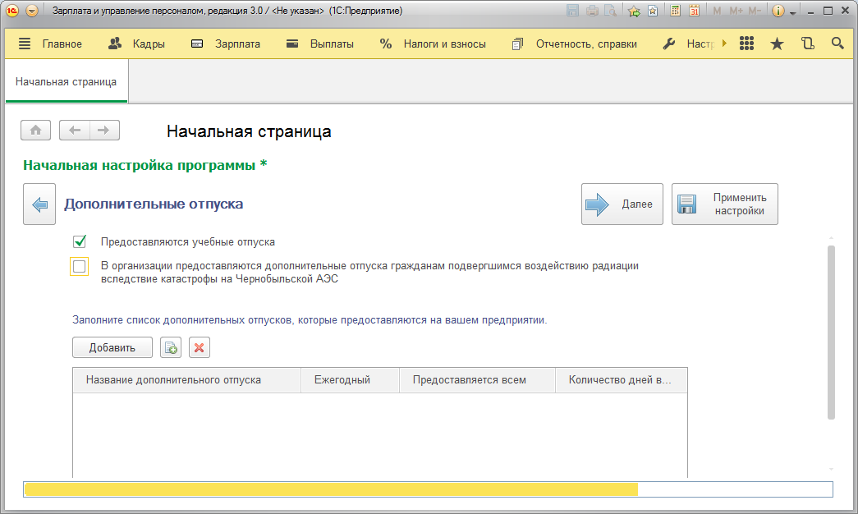This screenshot has width=858, height=514.
Task: Click the search magnifier icon
Action: coord(837,44)
